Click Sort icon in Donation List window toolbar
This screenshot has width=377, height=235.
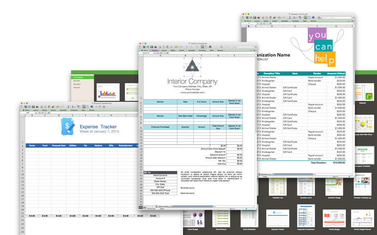[x=294, y=17]
